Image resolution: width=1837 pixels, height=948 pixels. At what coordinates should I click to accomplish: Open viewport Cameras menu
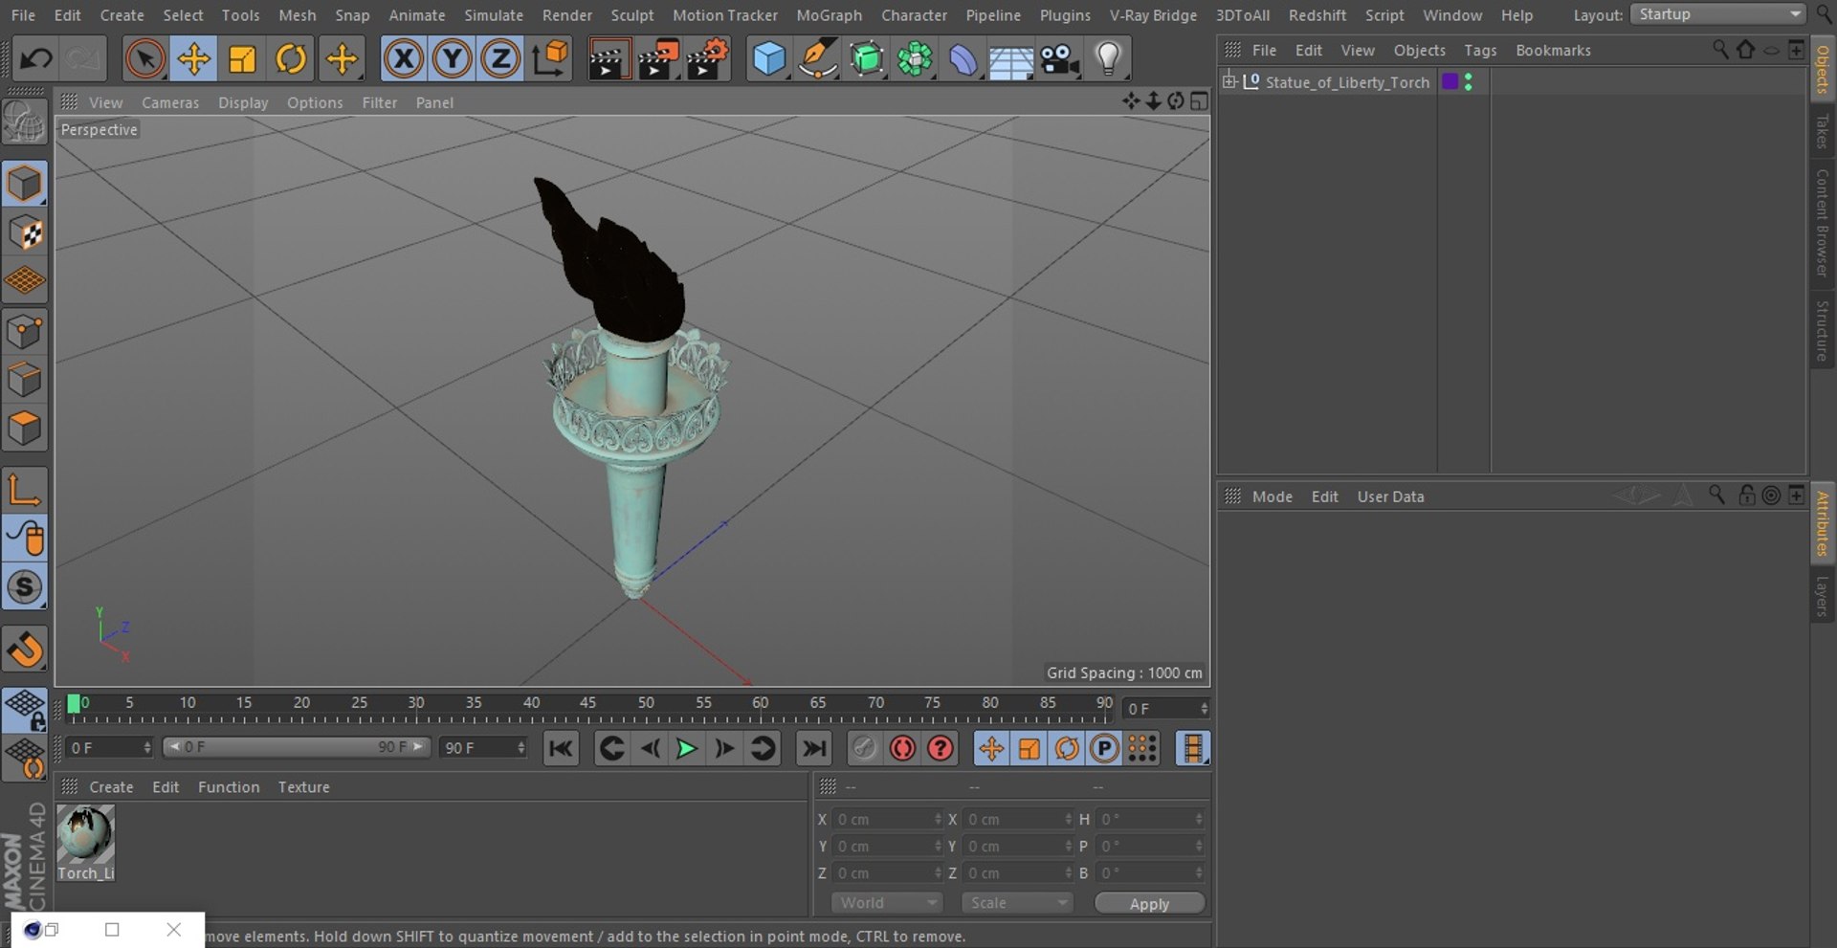point(170,102)
